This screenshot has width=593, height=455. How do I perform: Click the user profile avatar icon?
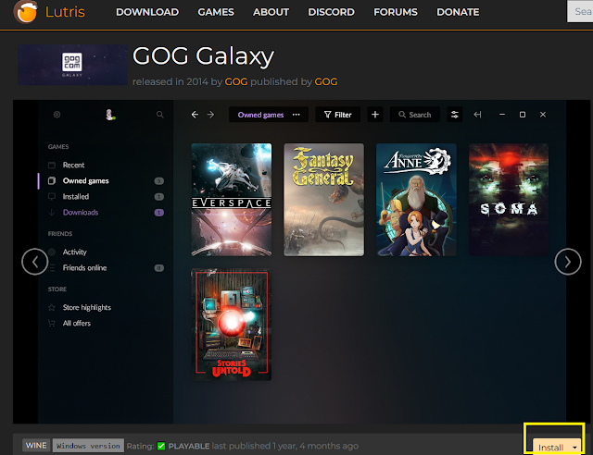tap(110, 115)
